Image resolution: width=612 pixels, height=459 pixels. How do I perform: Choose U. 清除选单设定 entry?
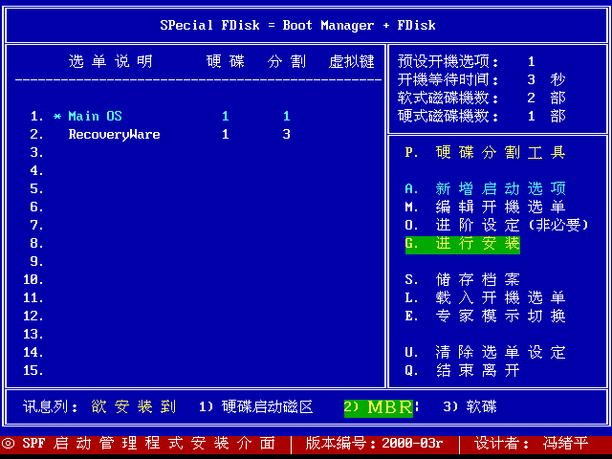(x=485, y=353)
